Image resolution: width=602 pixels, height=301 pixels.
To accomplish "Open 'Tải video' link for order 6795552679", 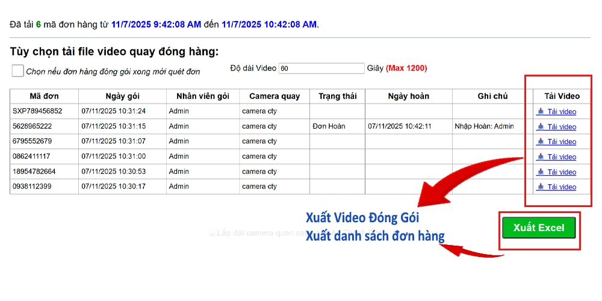I will (562, 141).
